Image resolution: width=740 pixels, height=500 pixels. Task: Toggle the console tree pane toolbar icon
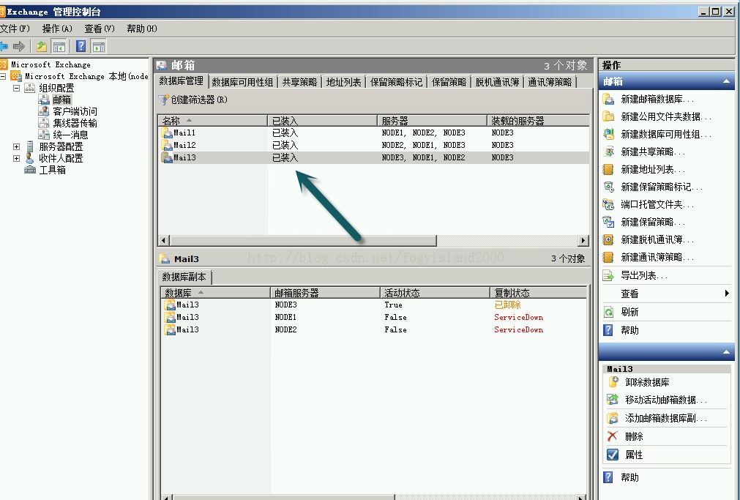[59, 46]
